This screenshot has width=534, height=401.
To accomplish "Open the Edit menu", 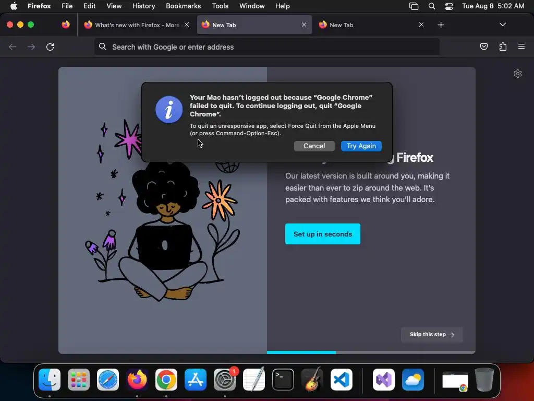I will tap(89, 6).
